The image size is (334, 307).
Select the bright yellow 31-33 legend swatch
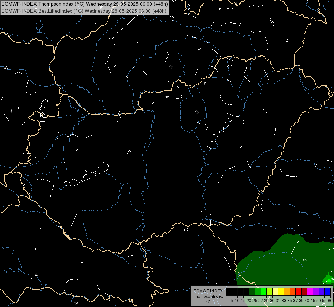(281, 292)
